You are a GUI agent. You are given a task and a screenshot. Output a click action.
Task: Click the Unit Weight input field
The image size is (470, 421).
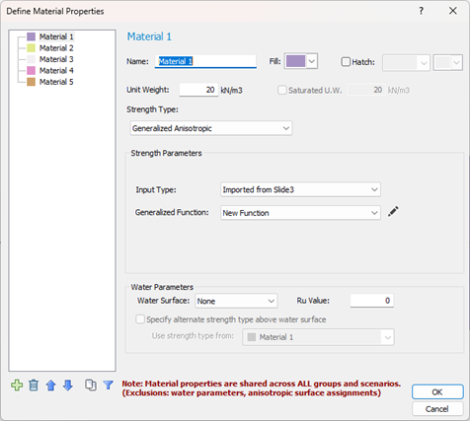pyautogui.click(x=198, y=90)
